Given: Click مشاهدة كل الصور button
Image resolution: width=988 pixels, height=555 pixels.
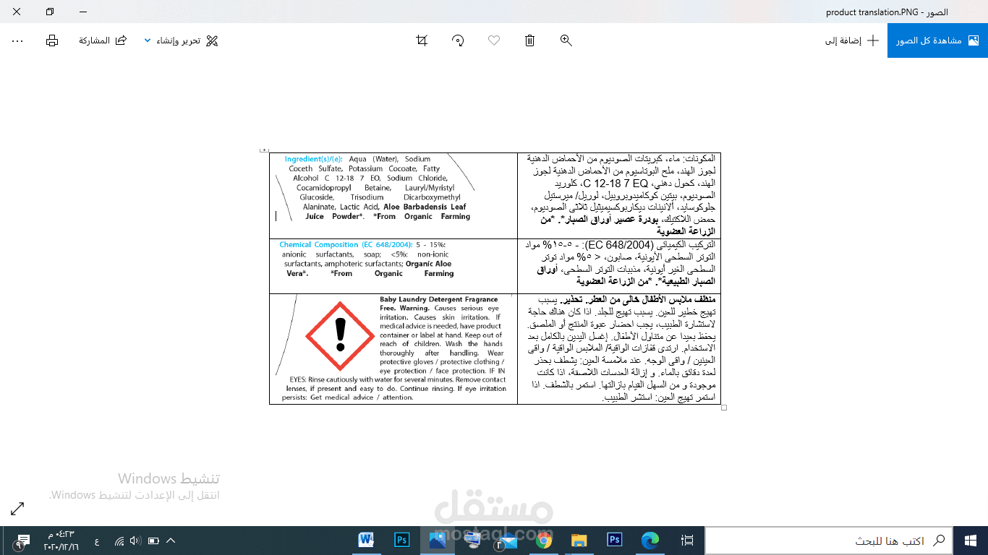Looking at the screenshot, I should coord(937,40).
